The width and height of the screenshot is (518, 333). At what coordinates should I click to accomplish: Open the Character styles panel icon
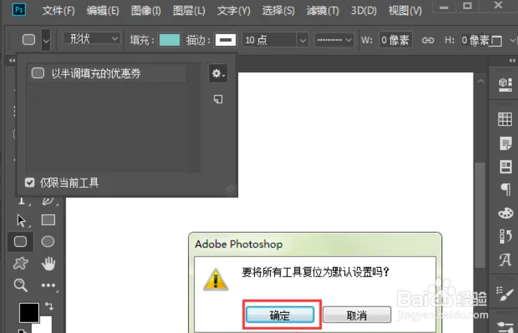point(505,259)
